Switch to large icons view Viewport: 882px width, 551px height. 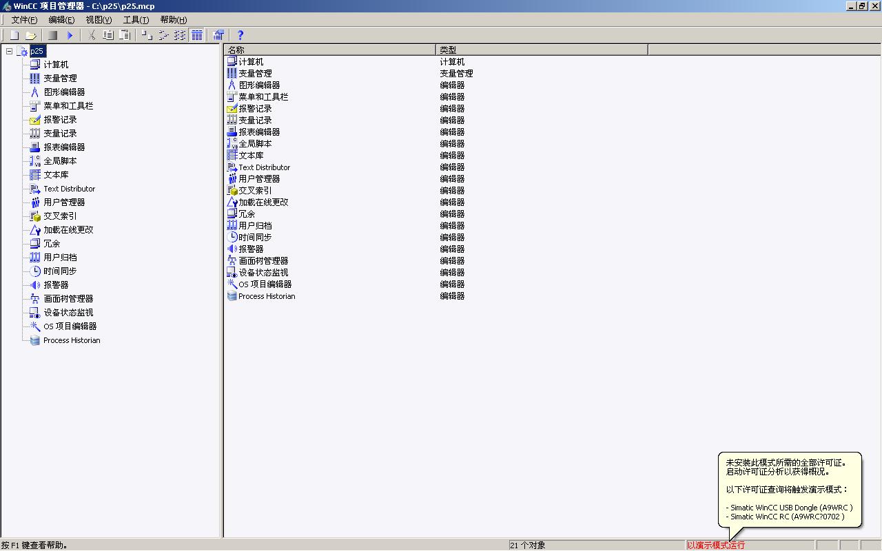coord(146,35)
